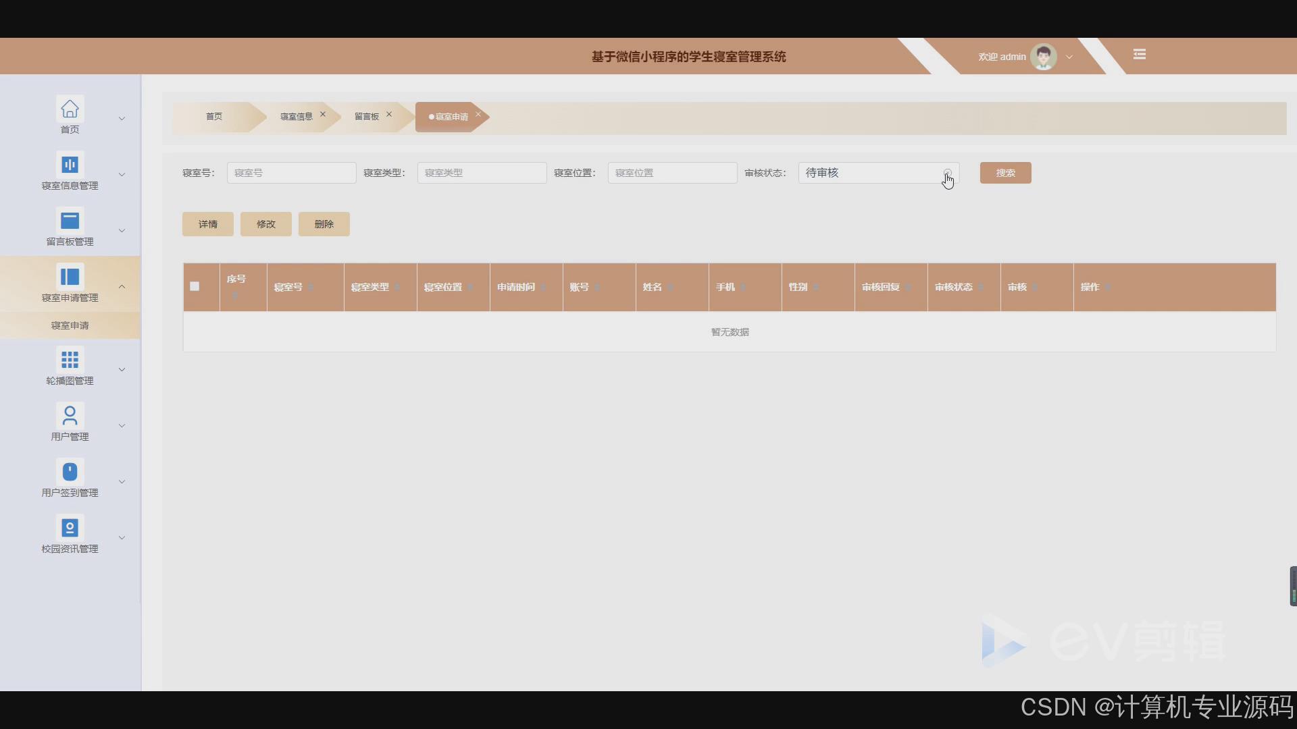Open the campus news management icon

70,527
